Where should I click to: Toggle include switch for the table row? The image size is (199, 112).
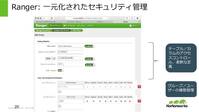90,59
